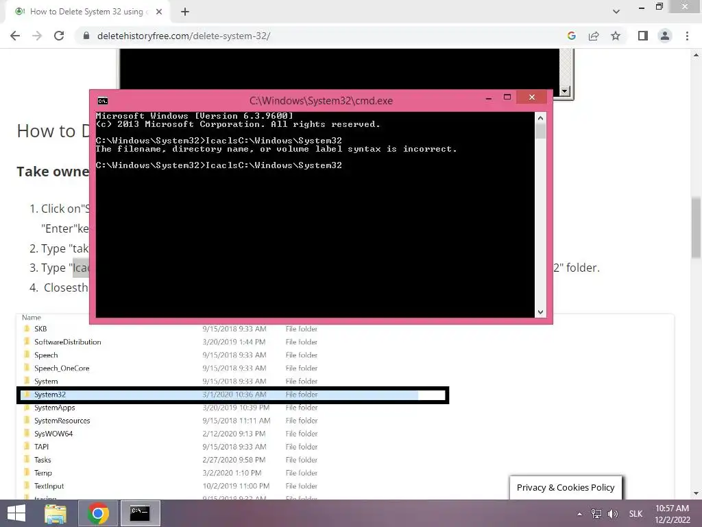Open the Windows Start button

tap(16, 513)
